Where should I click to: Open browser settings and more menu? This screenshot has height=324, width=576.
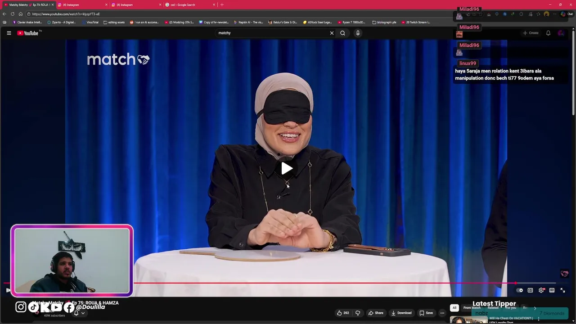coord(554,14)
